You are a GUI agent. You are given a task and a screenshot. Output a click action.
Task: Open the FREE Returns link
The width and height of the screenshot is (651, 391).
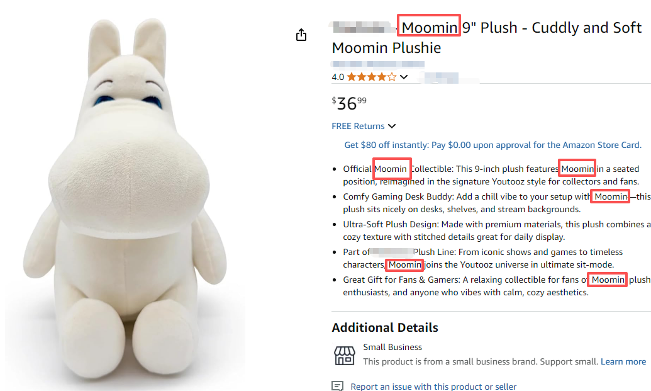click(x=358, y=126)
